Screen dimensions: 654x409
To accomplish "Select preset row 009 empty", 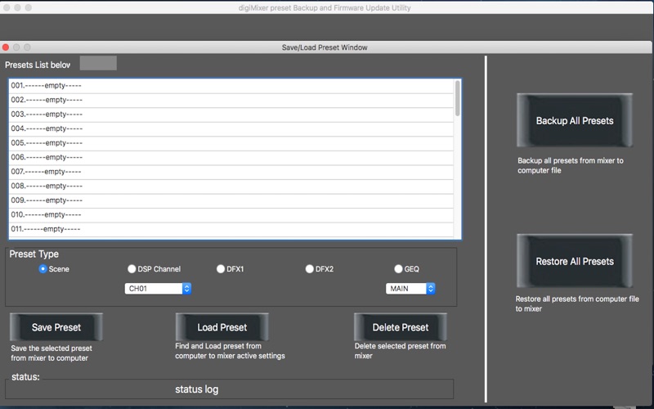I will (231, 200).
